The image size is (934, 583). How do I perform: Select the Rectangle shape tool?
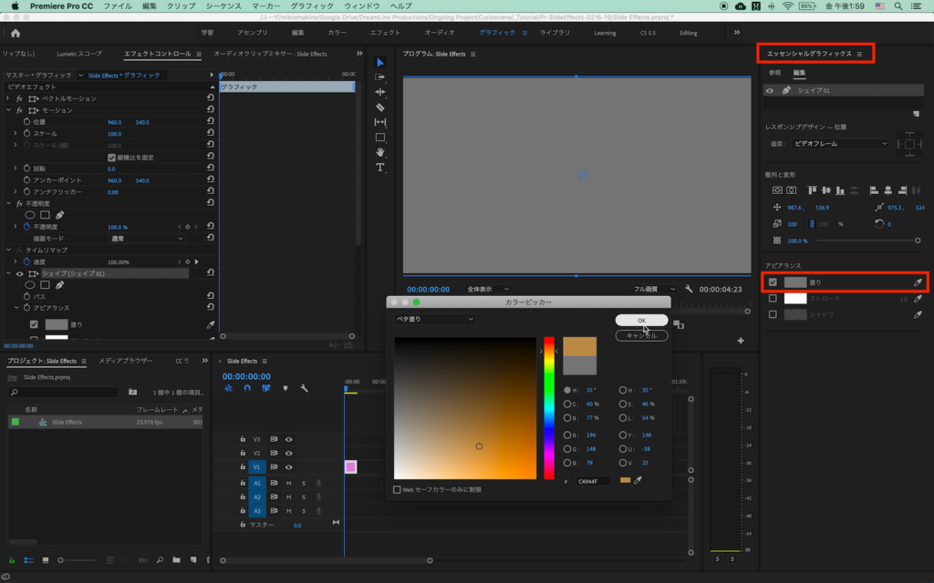click(x=380, y=138)
